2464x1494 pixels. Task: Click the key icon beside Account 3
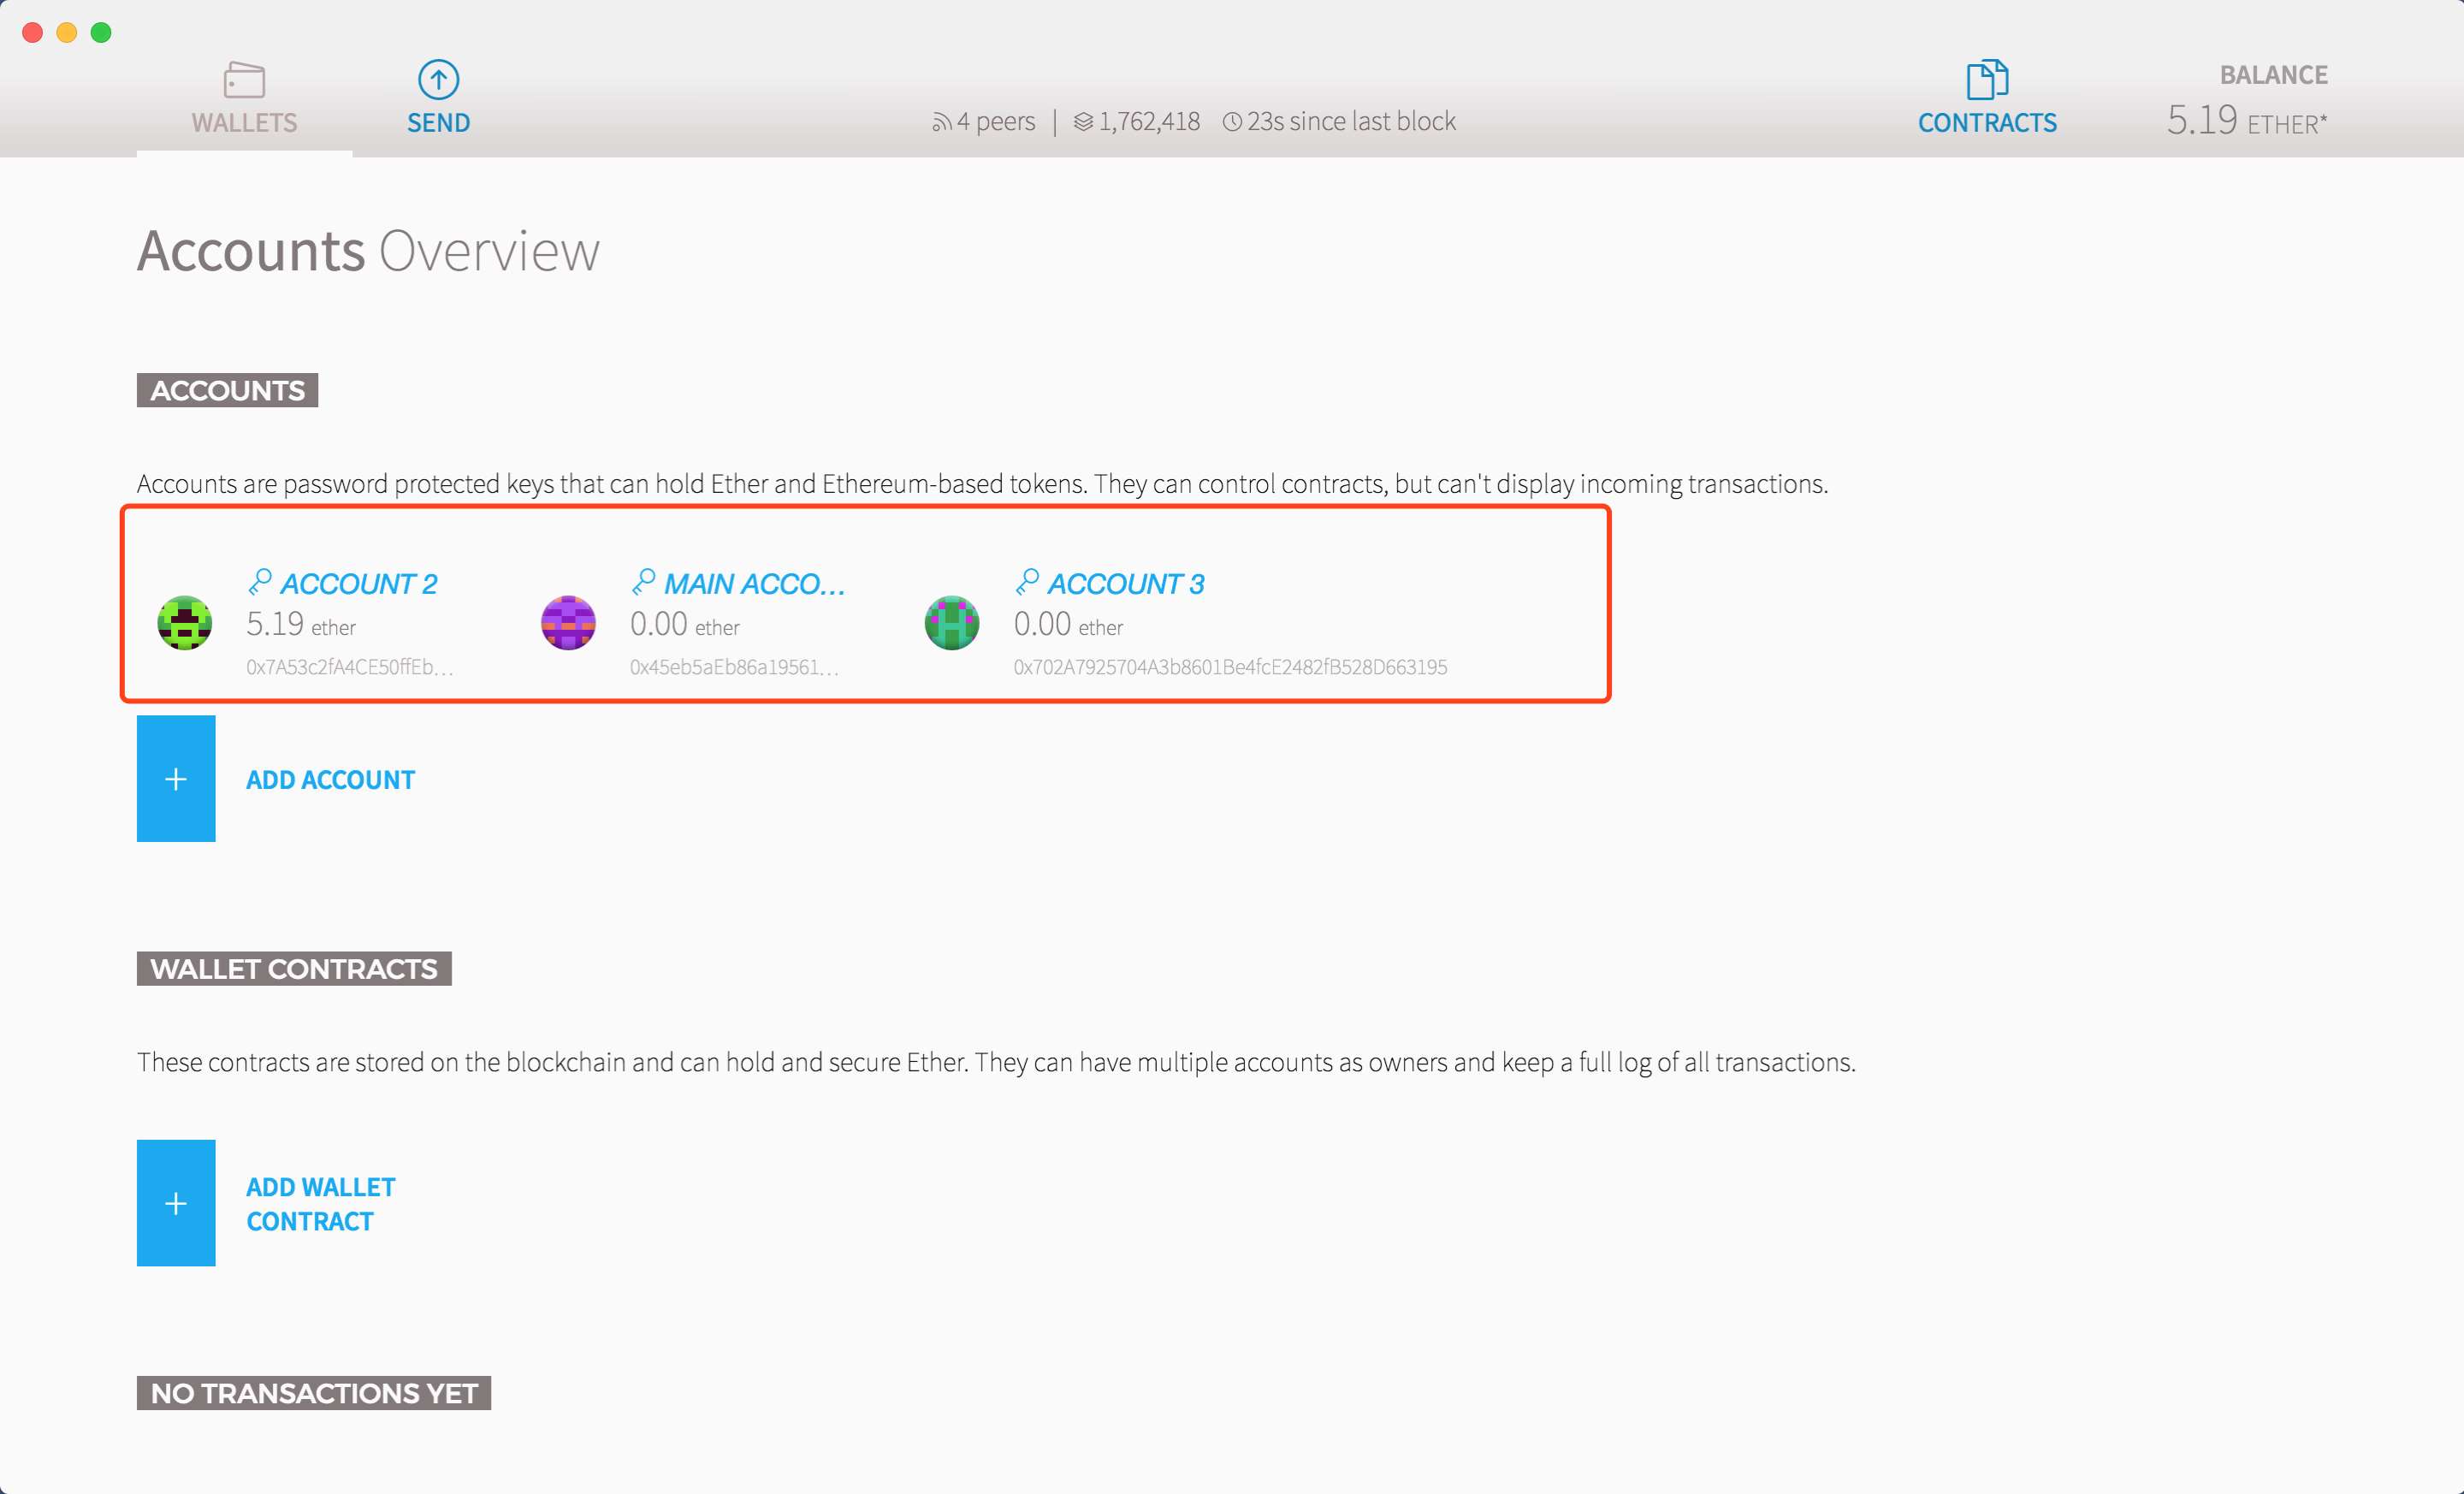coord(1027,581)
